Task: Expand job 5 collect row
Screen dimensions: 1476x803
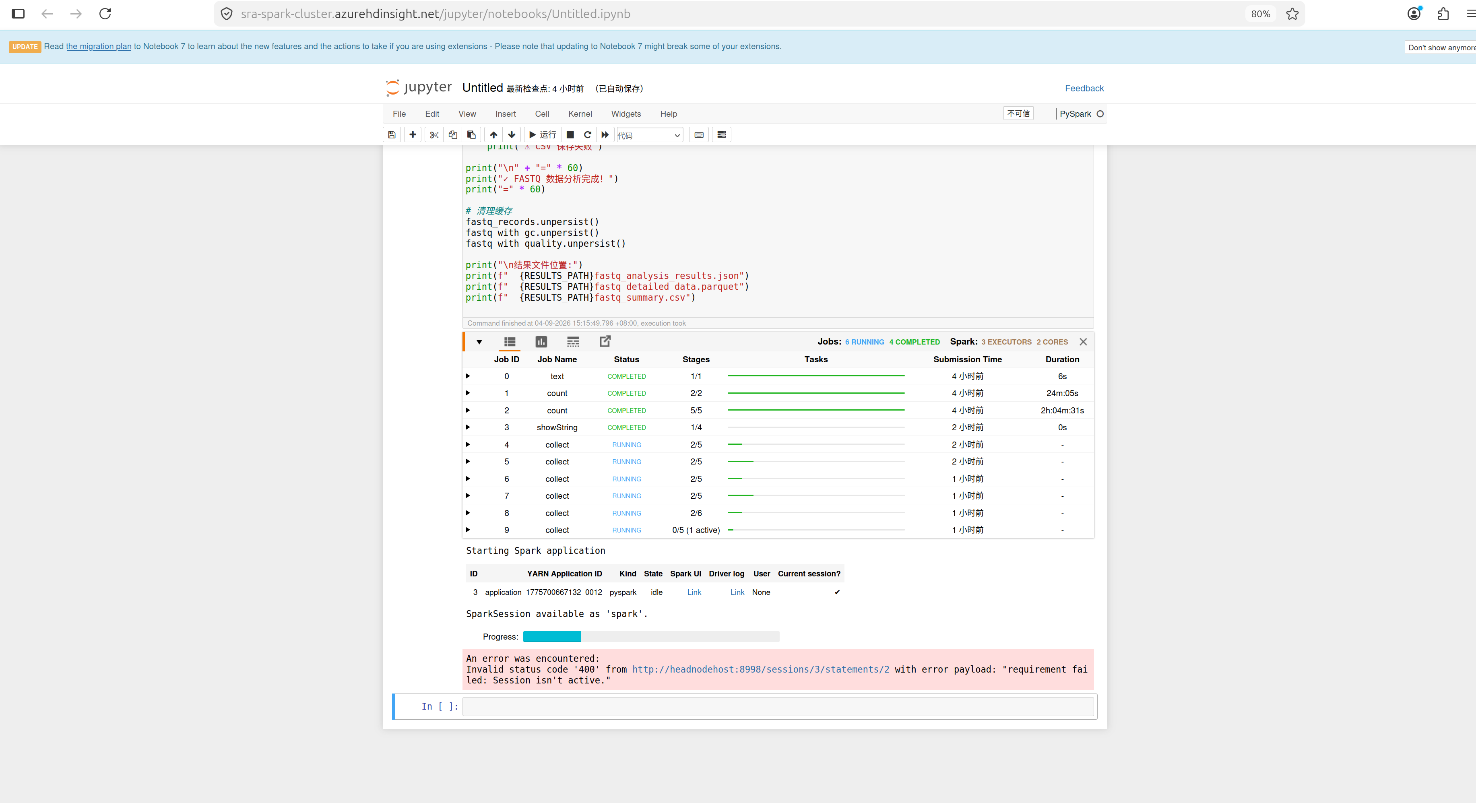Action: [468, 461]
